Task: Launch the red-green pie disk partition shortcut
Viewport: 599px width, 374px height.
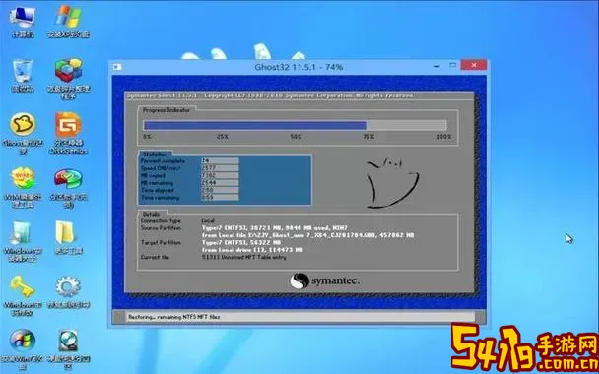Action: pyautogui.click(x=68, y=188)
